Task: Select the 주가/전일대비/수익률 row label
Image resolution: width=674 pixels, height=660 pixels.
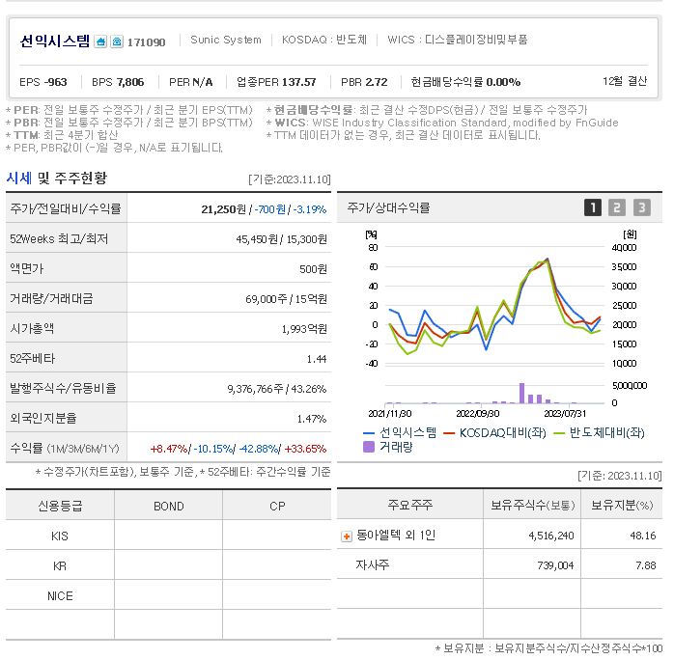Action: (66, 209)
